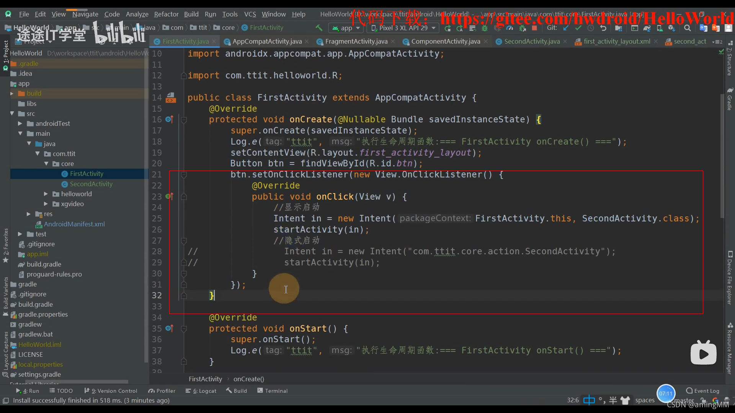Click the Git Commit green checkmark

[578, 28]
